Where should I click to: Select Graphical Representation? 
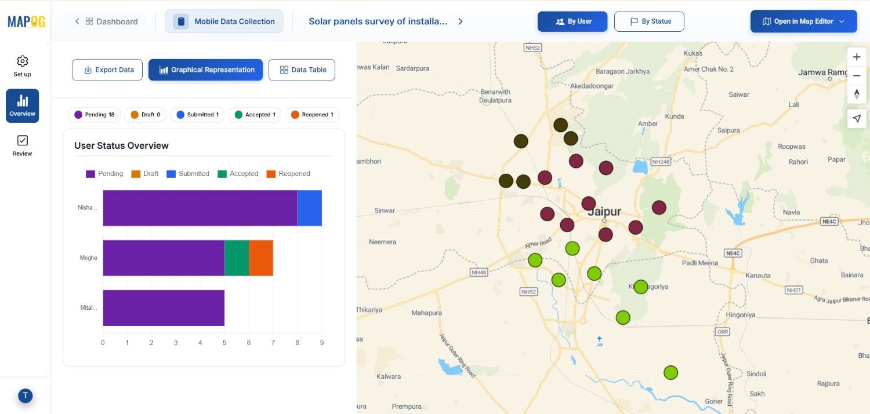pyautogui.click(x=205, y=69)
